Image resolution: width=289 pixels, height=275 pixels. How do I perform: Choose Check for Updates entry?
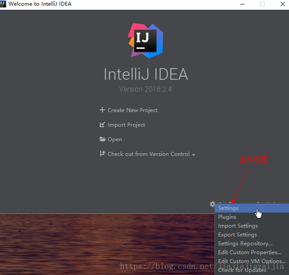pyautogui.click(x=252, y=270)
